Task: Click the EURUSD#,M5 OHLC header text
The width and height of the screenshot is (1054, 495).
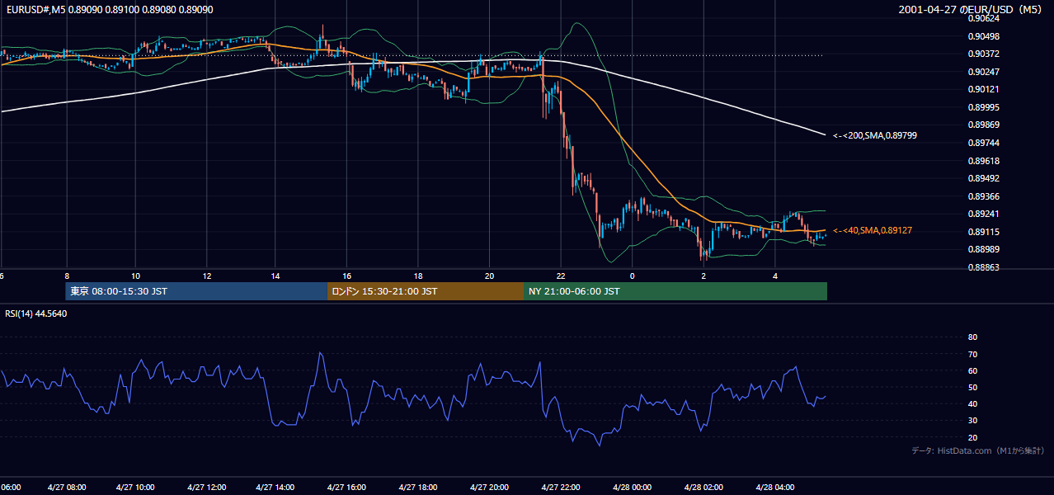Action: (109, 9)
